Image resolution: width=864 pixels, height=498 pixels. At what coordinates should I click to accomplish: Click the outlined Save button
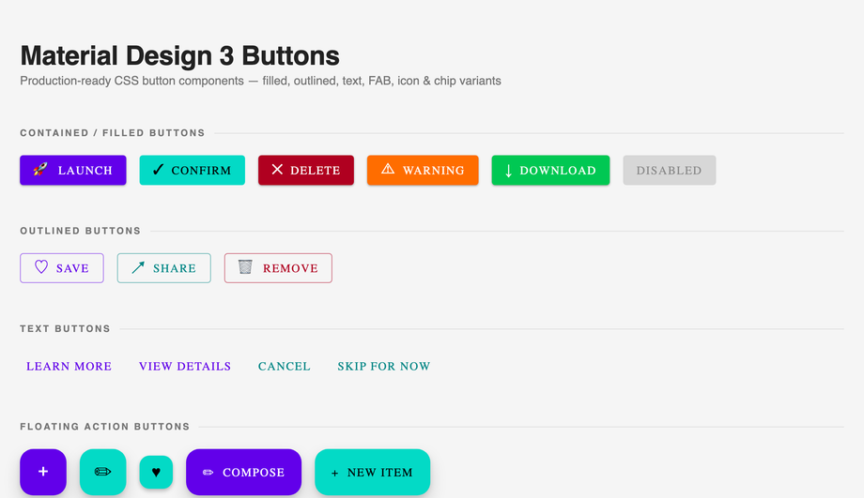coord(62,268)
